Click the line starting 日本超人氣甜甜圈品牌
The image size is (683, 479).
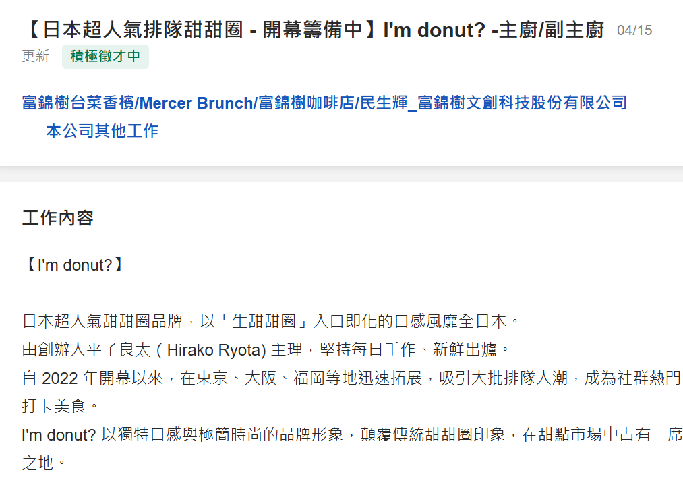[x=271, y=322]
